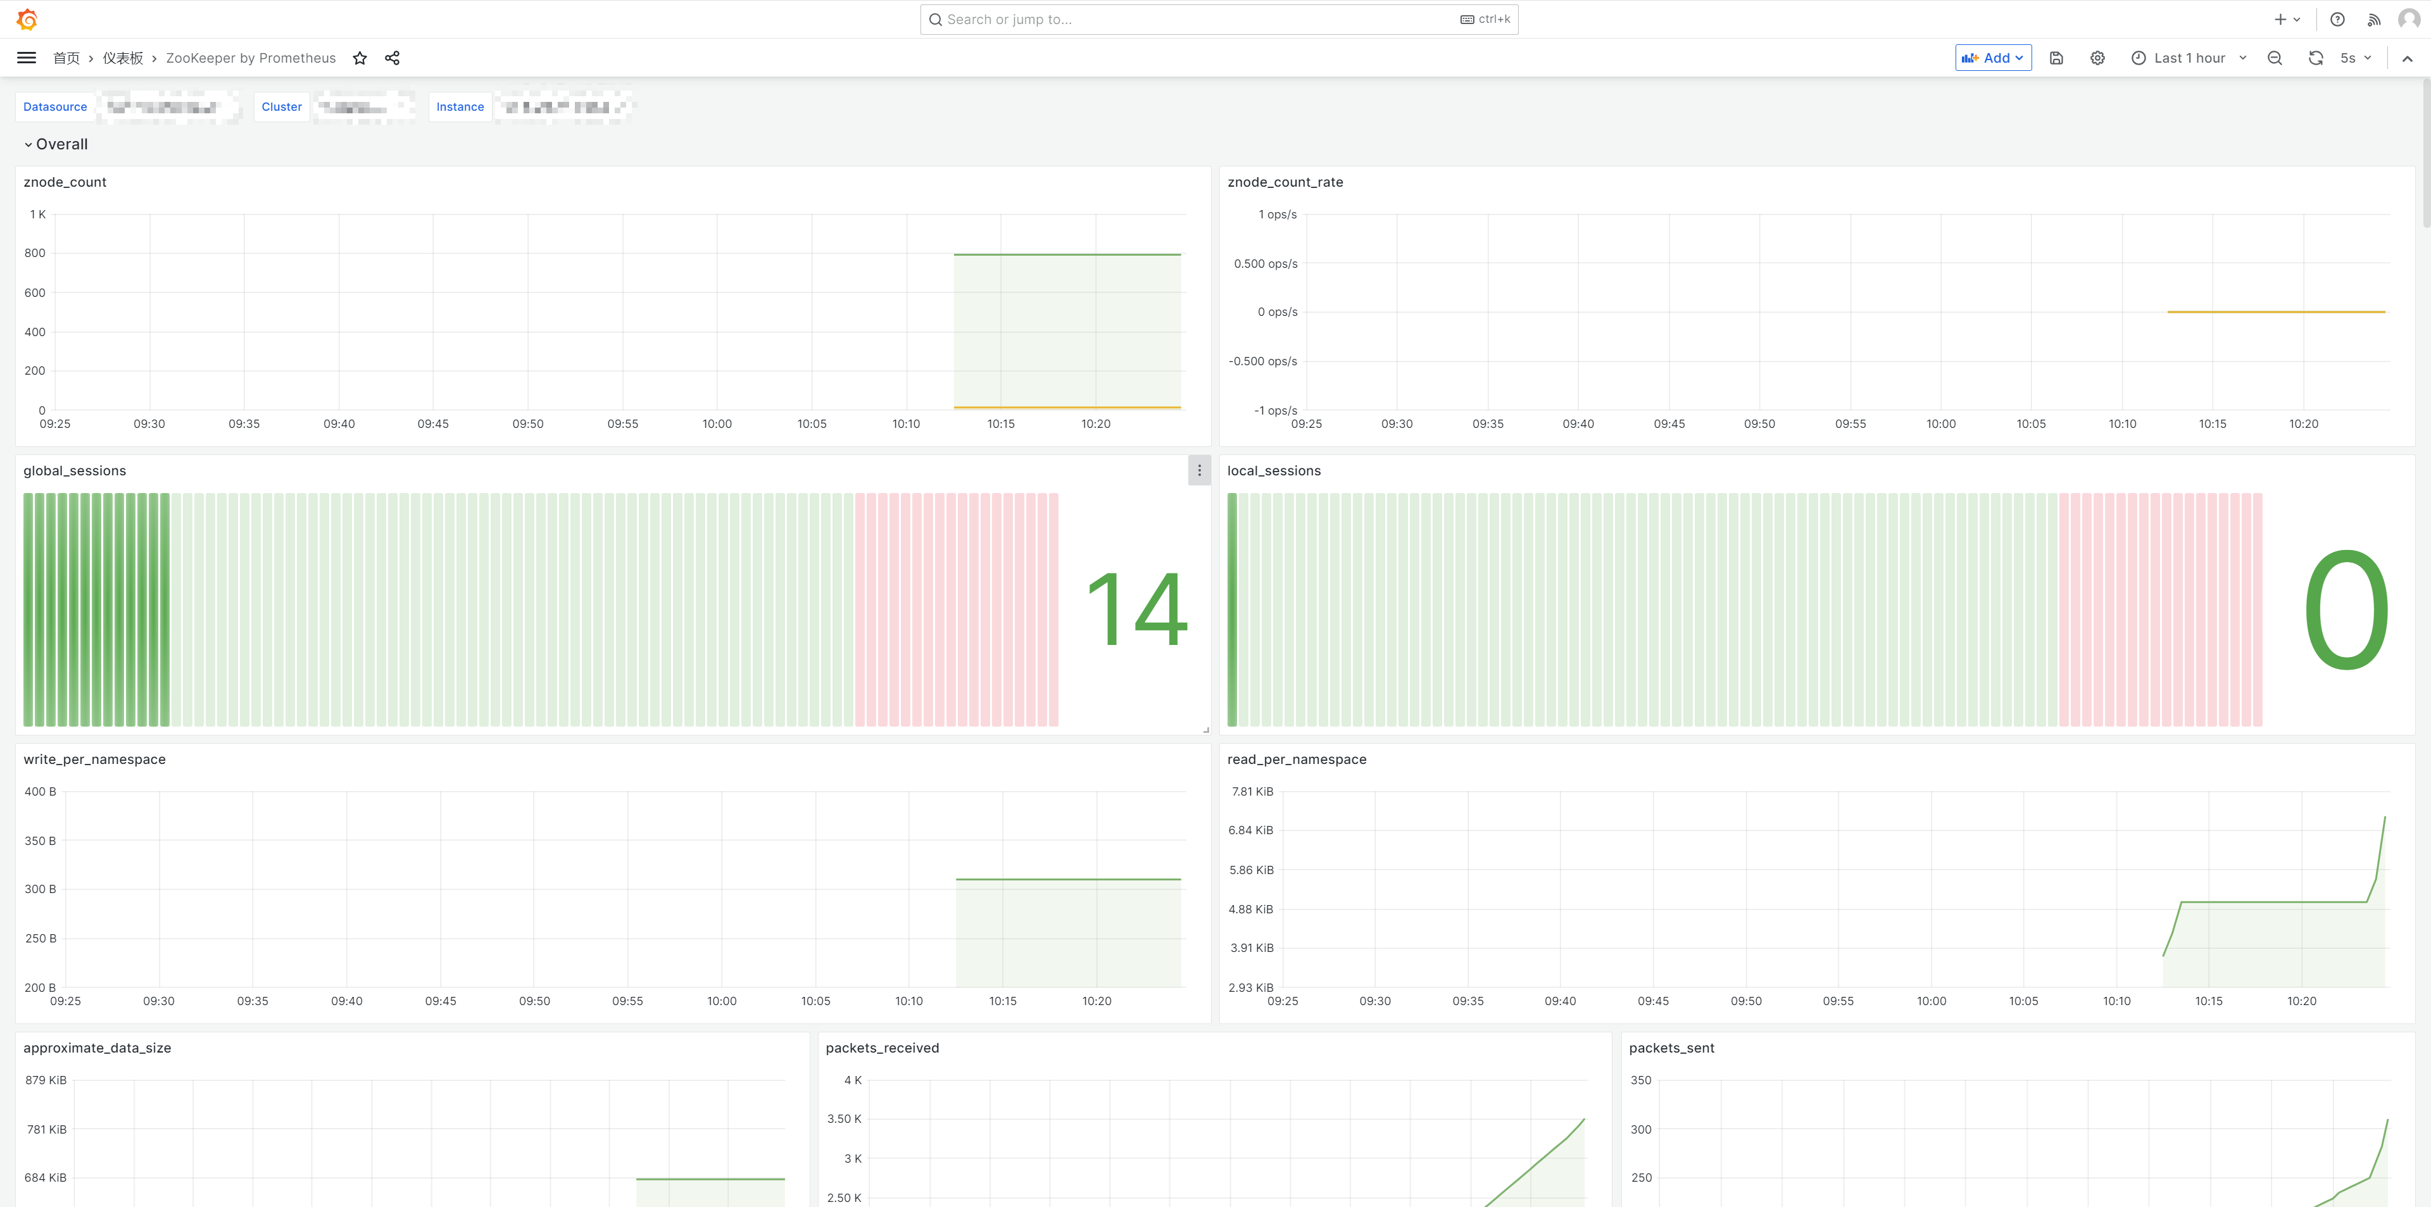The image size is (2431, 1207).
Task: Go to 首页 breadcrumb link
Action: pos(66,58)
